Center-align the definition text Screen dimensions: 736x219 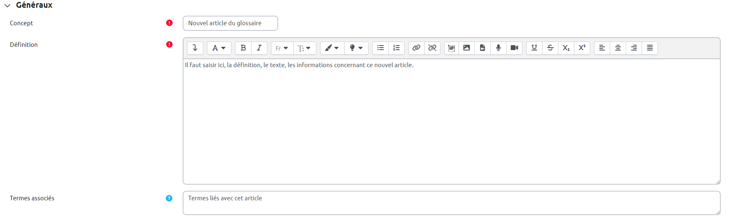[618, 48]
